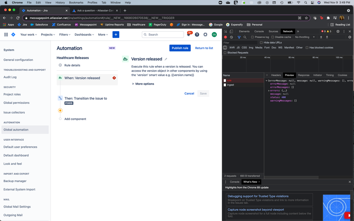Open the Jira help question mark
This screenshot has height=221, width=354.
[x=197, y=34]
